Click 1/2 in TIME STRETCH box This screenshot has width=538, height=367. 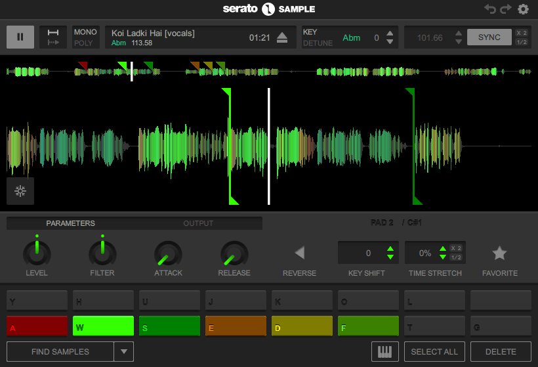pyautogui.click(x=456, y=257)
